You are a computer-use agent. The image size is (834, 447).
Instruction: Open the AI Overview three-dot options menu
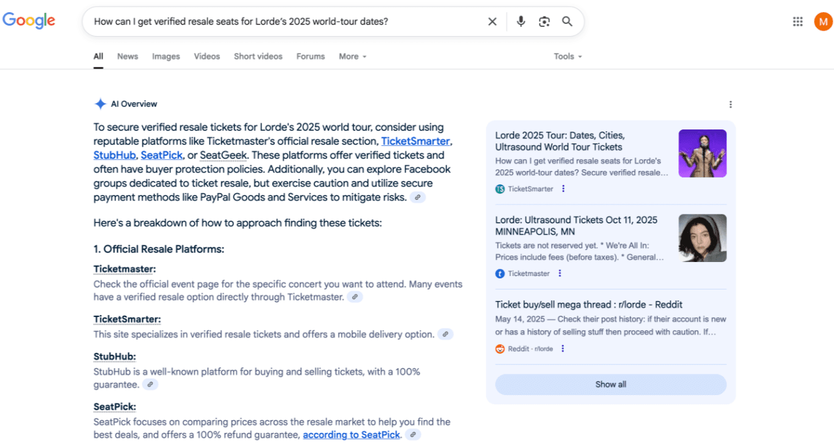730,104
